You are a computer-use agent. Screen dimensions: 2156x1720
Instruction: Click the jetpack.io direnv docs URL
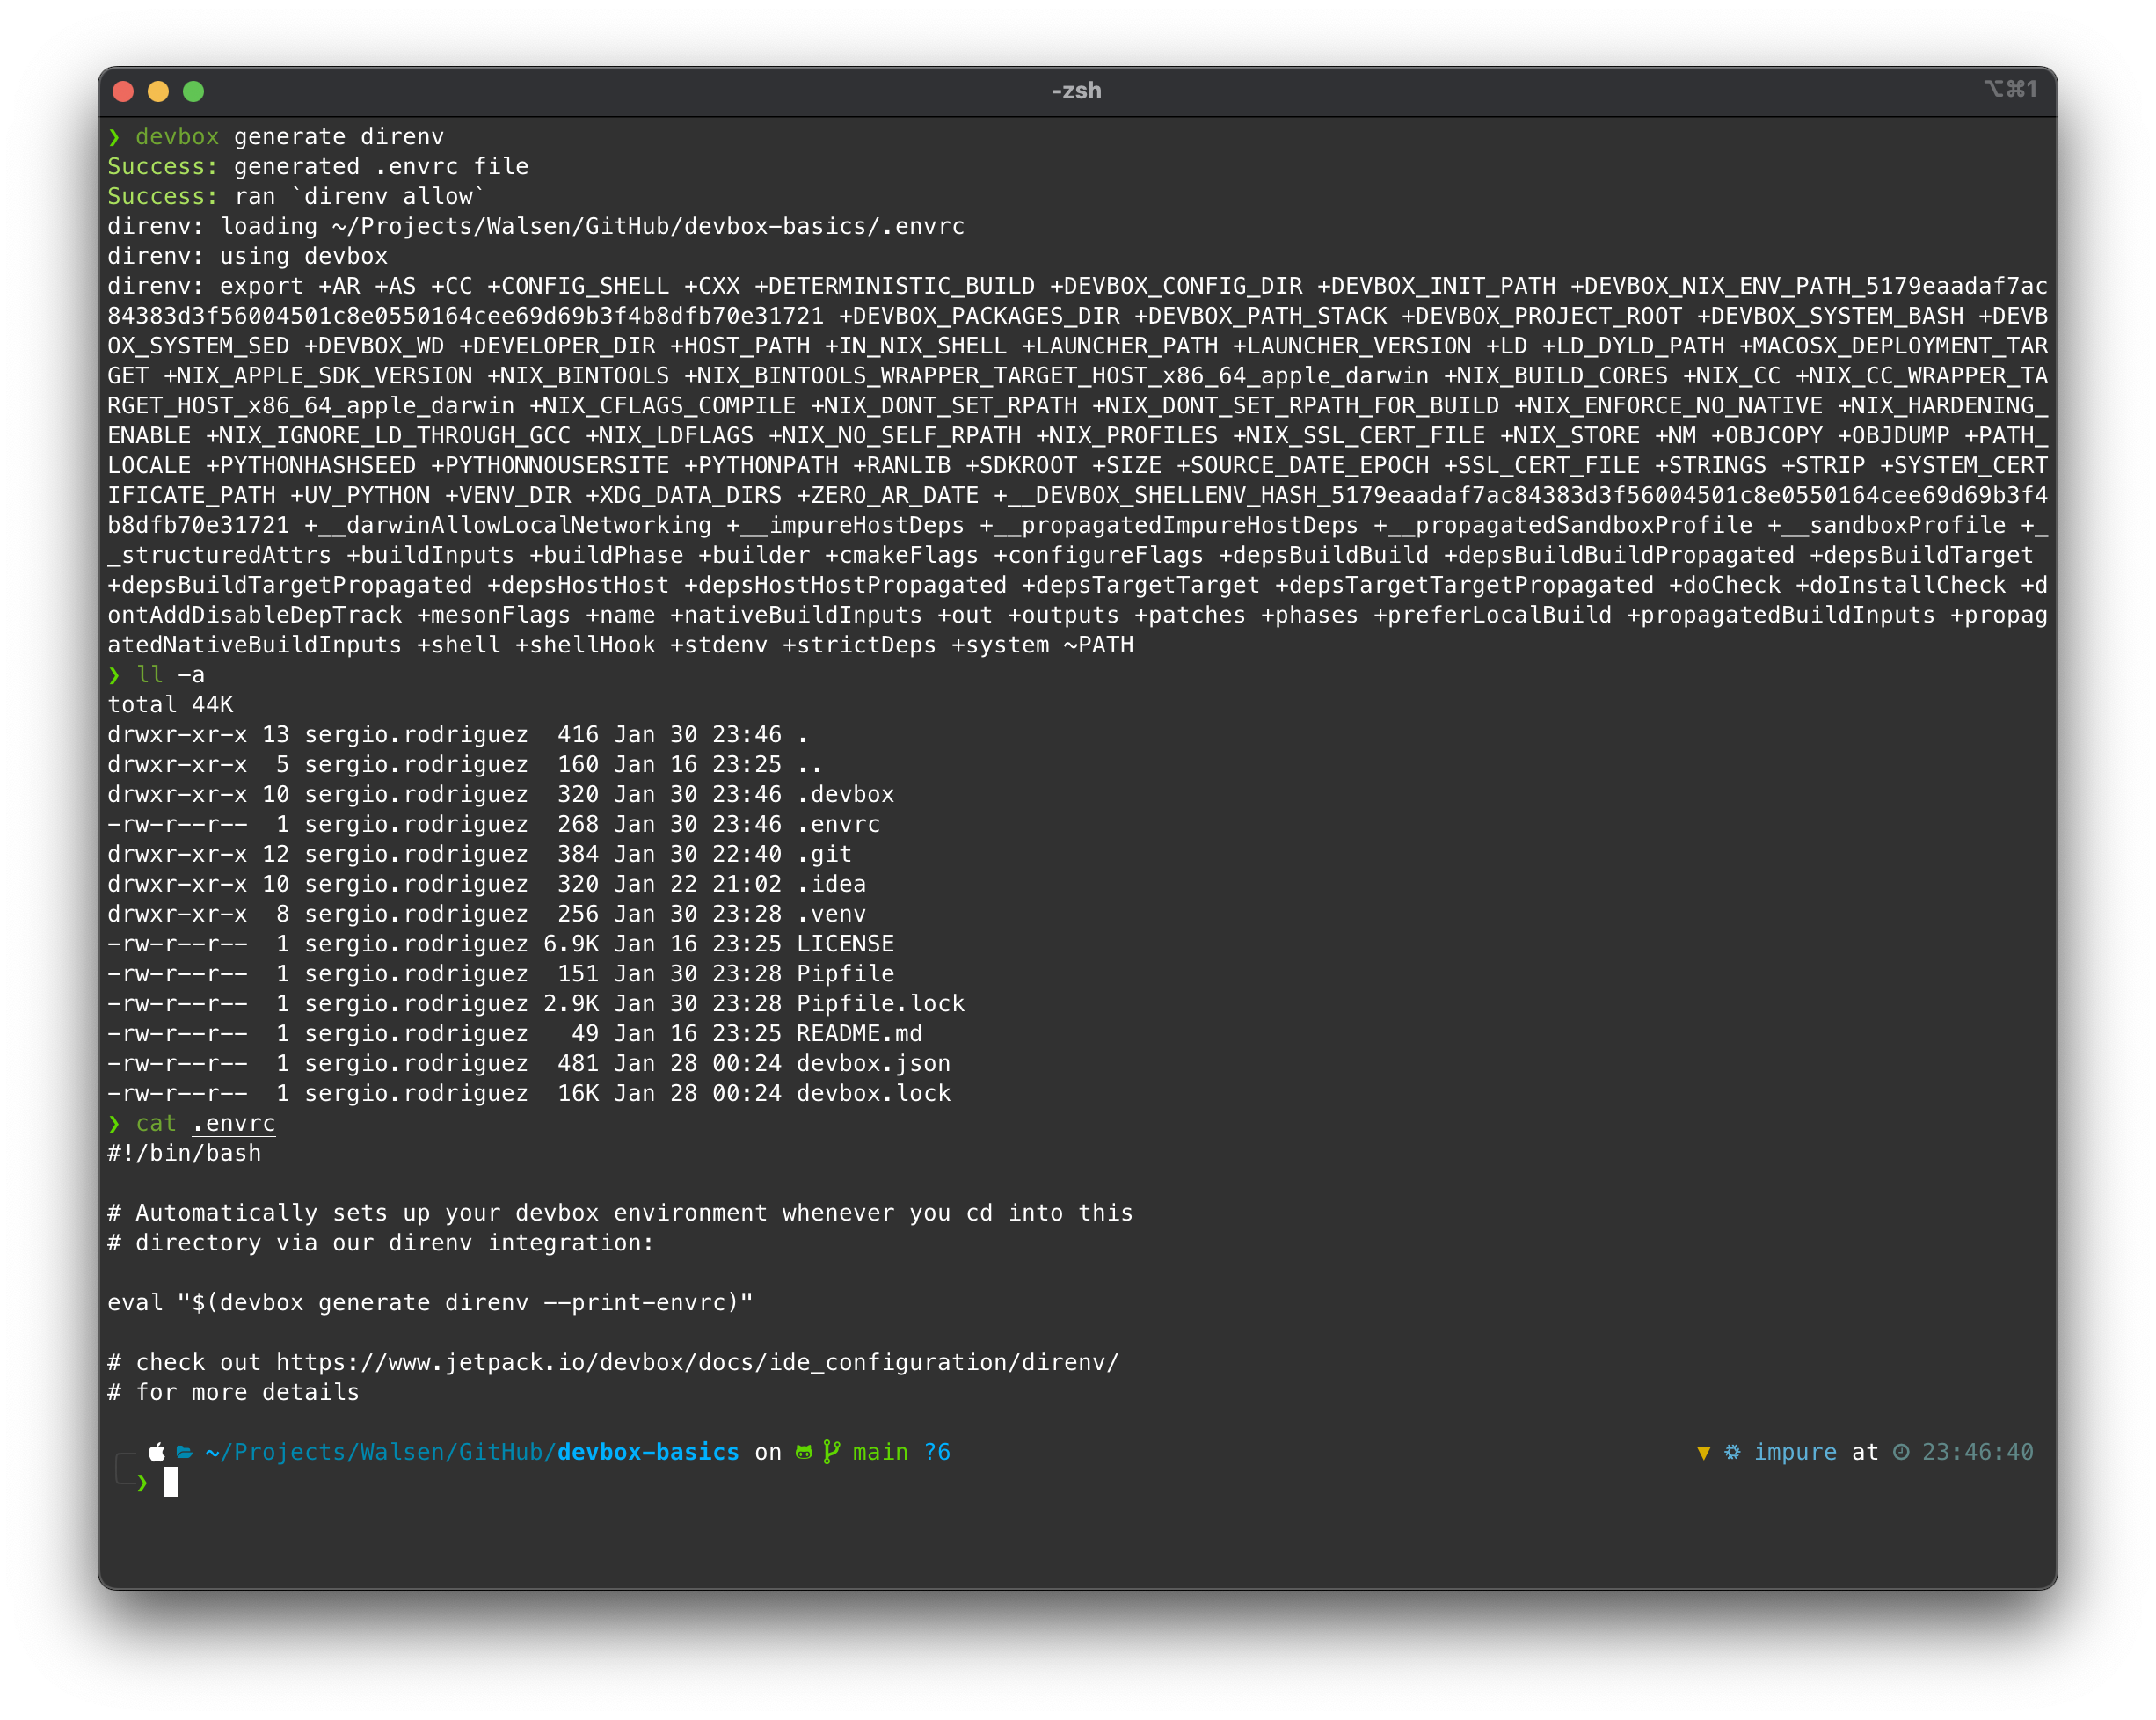point(698,1362)
